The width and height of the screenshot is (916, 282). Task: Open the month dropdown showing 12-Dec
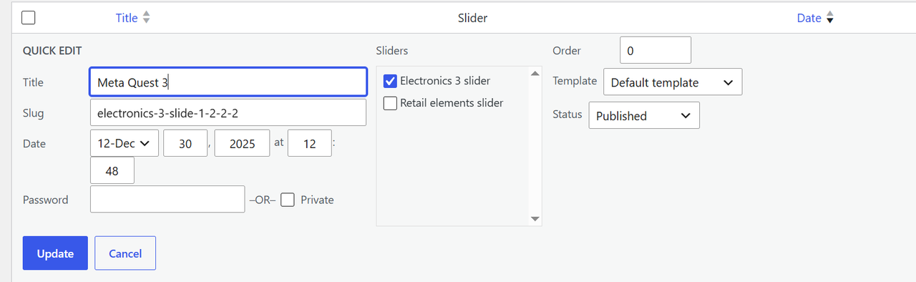tap(125, 143)
